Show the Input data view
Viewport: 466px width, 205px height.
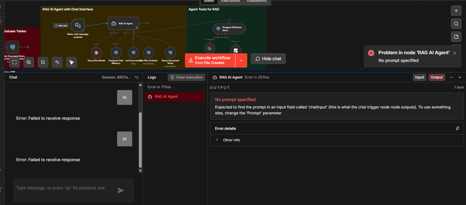(419, 77)
